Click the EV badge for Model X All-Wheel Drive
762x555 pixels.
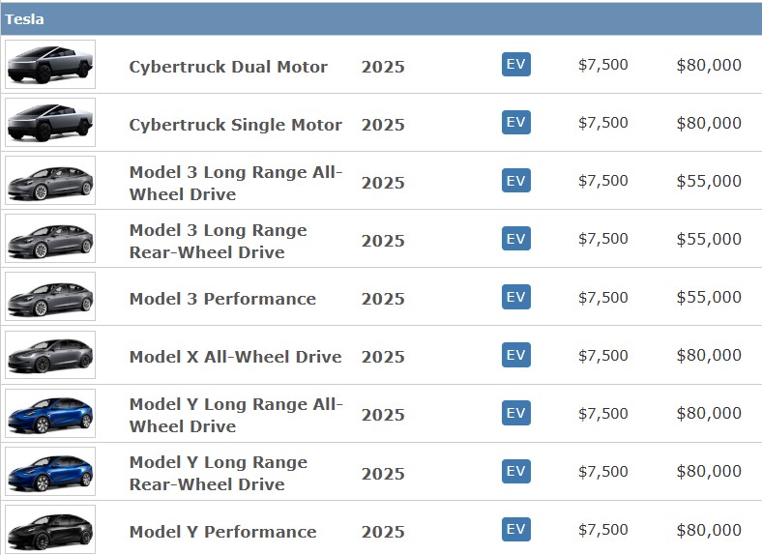[516, 355]
